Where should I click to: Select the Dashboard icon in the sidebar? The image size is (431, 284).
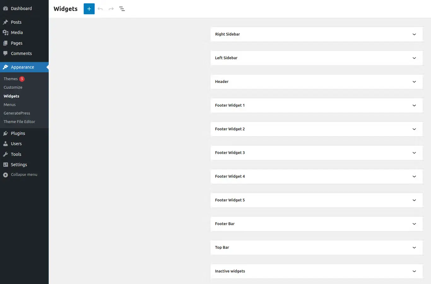pos(6,8)
